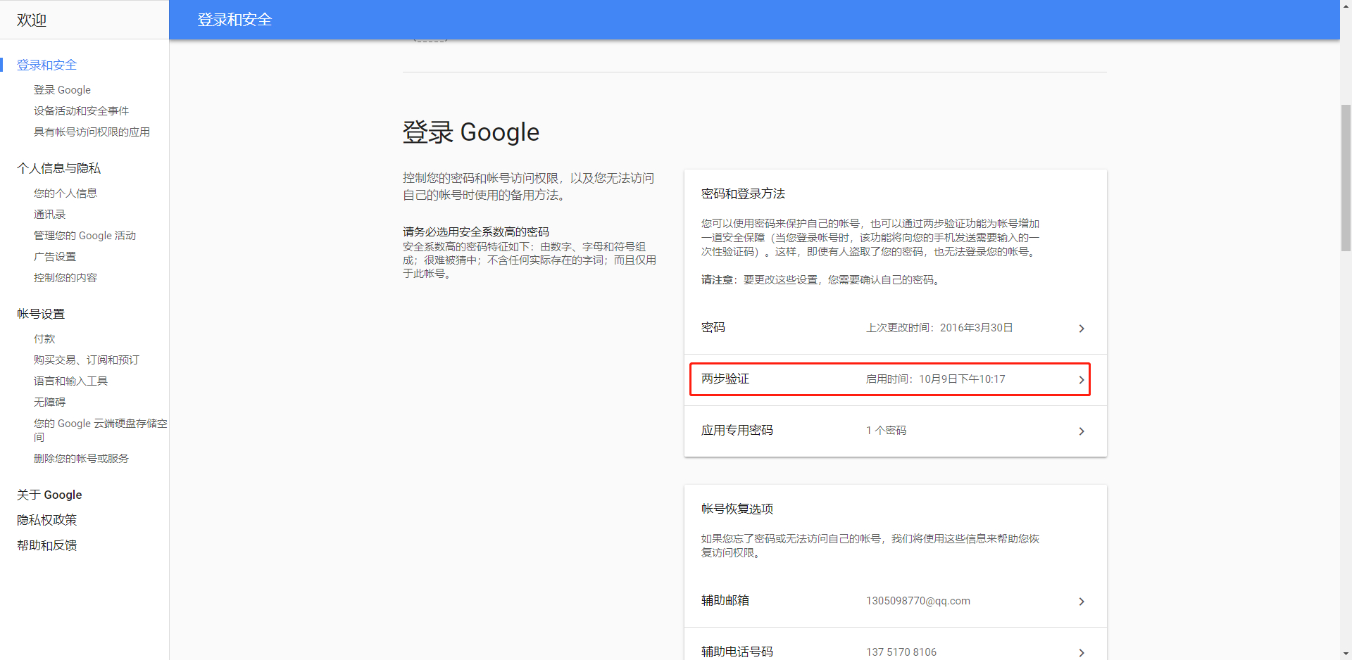Click the page scrollbar thumb
Screen dimensions: 1352x660
[1346, 178]
